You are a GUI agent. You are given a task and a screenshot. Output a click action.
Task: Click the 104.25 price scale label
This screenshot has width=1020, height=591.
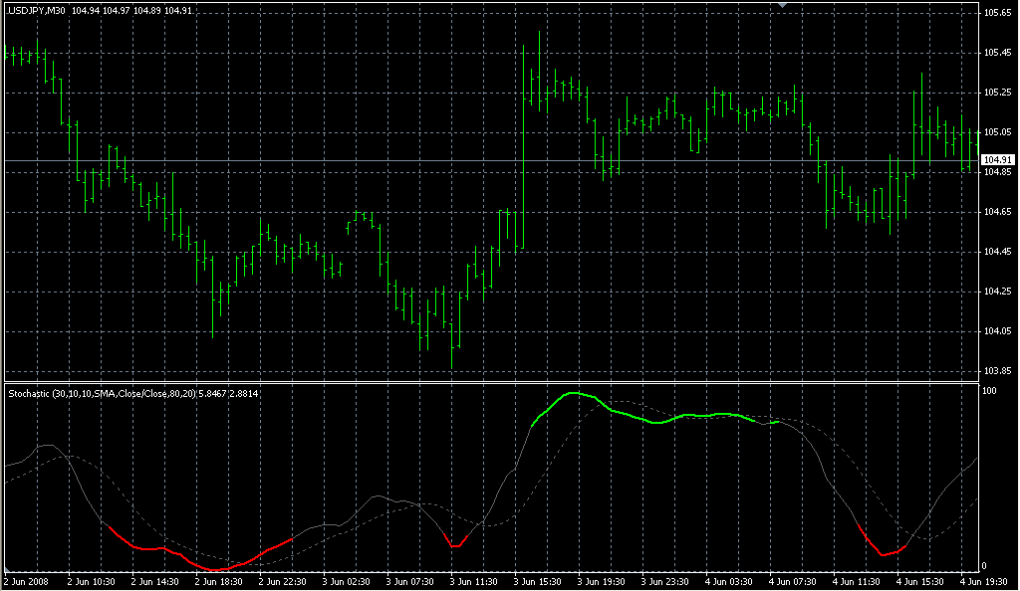coord(996,292)
